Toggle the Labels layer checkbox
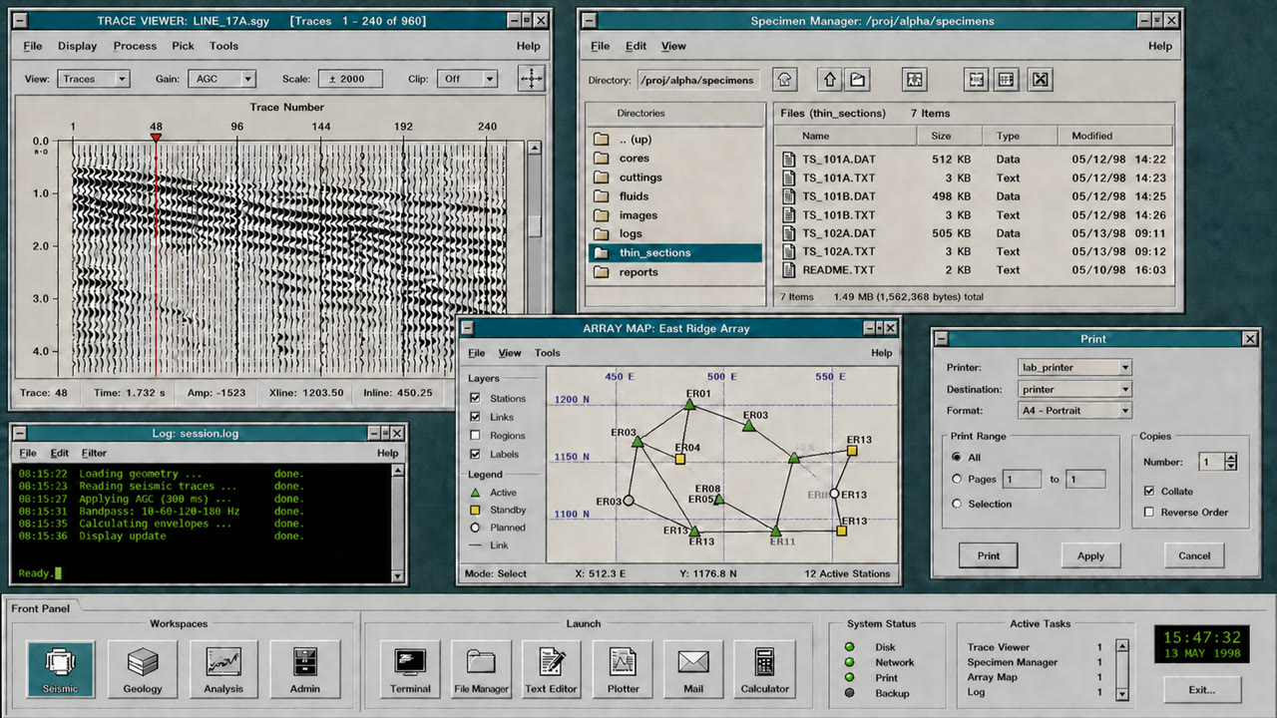Screen dimensions: 1277x718 (x=475, y=455)
